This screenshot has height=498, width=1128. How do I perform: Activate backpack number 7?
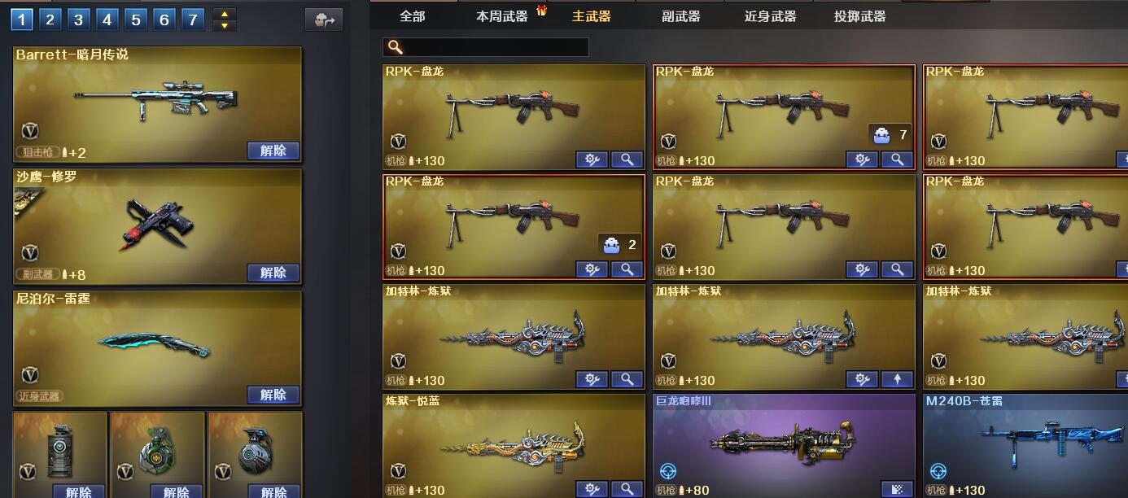tap(192, 19)
